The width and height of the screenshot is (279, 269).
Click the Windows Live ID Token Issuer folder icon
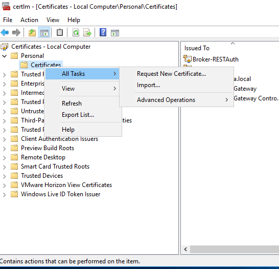coord(14,194)
